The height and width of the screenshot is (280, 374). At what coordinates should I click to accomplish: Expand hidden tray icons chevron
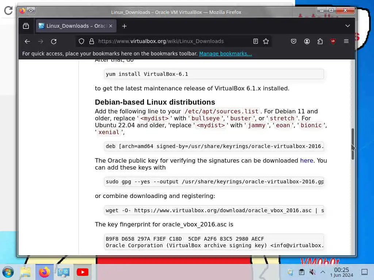point(323,272)
